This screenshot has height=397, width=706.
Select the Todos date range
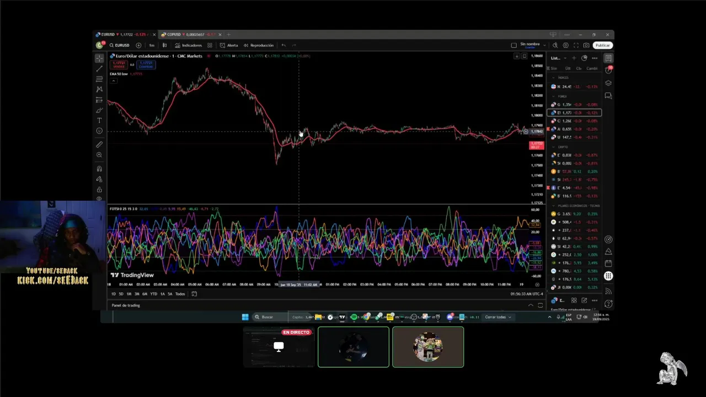tap(180, 294)
